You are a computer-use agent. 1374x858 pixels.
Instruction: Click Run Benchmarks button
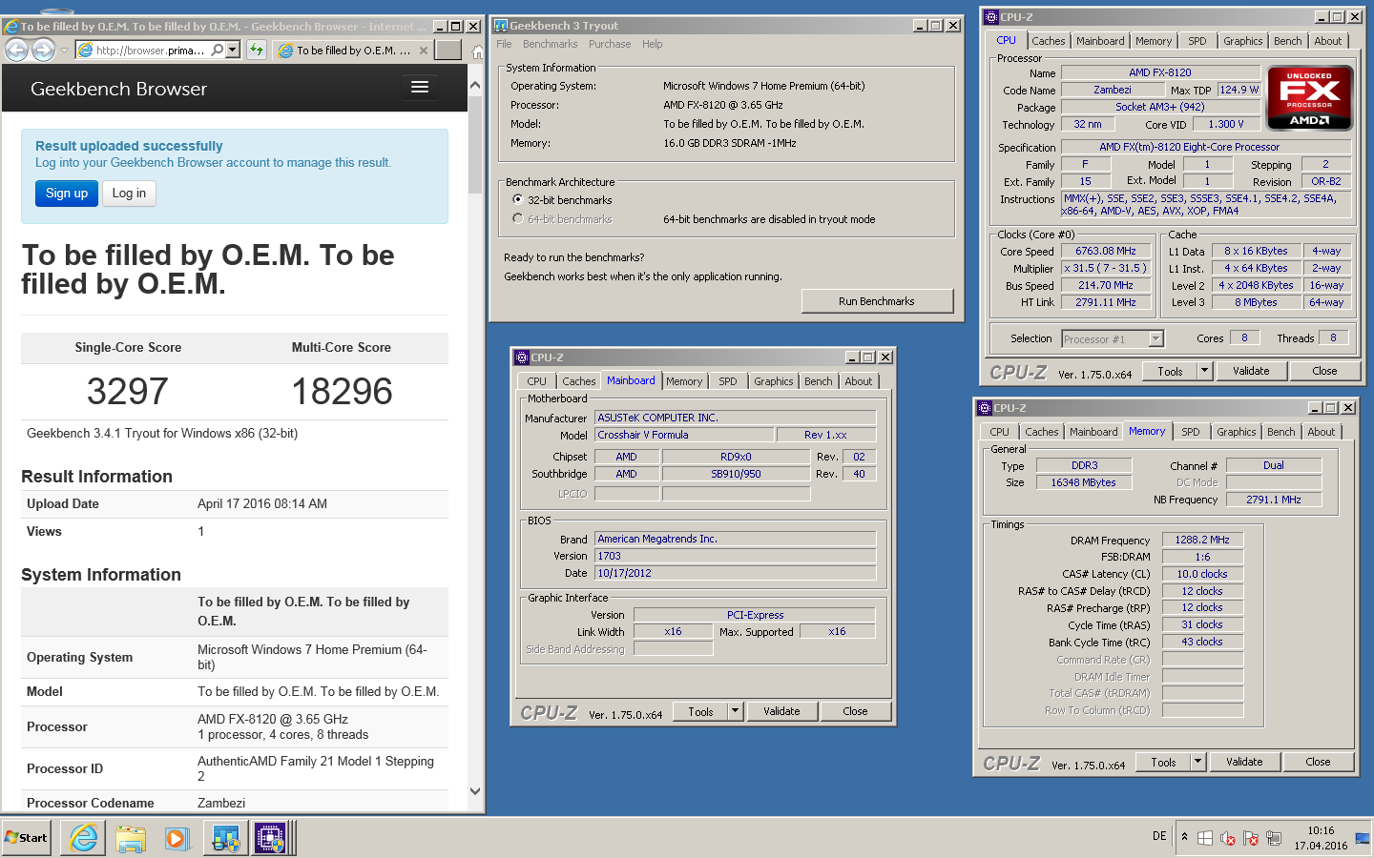[877, 301]
